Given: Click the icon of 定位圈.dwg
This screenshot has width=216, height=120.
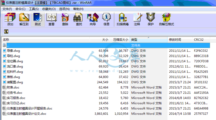Looking at the screenshot, I should click(x=4, y=61).
